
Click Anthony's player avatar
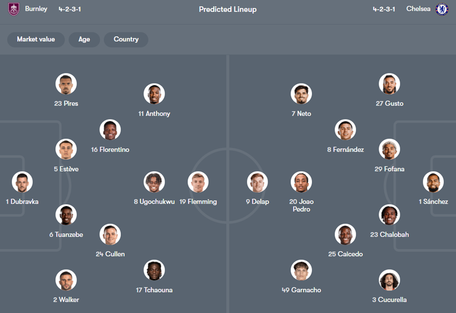[x=154, y=94]
